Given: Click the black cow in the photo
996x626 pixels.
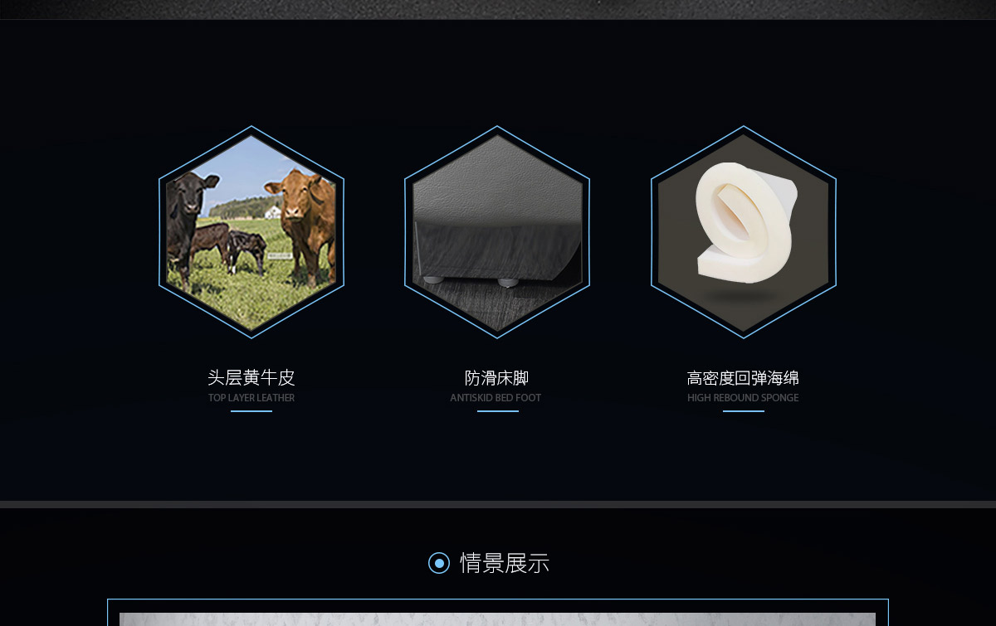Looking at the screenshot, I should [x=188, y=220].
